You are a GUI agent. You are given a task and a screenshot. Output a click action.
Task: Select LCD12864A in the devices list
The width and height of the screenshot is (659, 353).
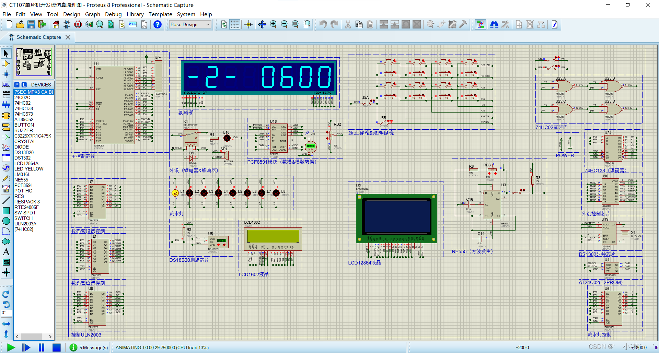pos(34,163)
